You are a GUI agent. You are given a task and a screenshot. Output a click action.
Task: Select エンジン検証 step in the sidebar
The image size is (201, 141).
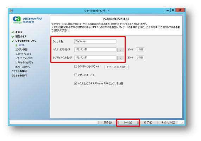point(21,49)
